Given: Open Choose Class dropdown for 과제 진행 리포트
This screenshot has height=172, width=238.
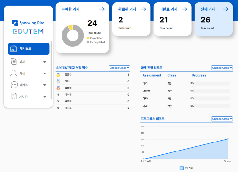Looking at the screenshot, I should point(222,68).
